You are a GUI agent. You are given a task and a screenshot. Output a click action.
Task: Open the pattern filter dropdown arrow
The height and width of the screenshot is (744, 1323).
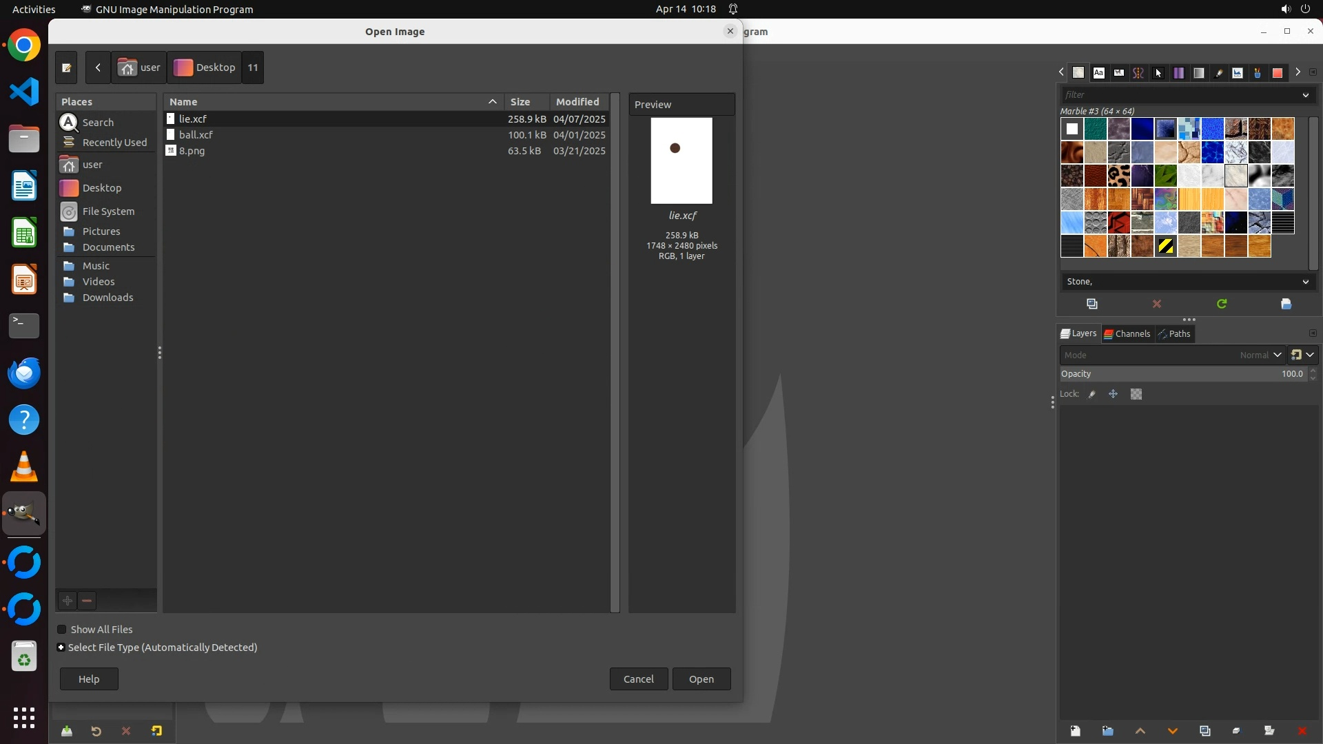point(1305,95)
